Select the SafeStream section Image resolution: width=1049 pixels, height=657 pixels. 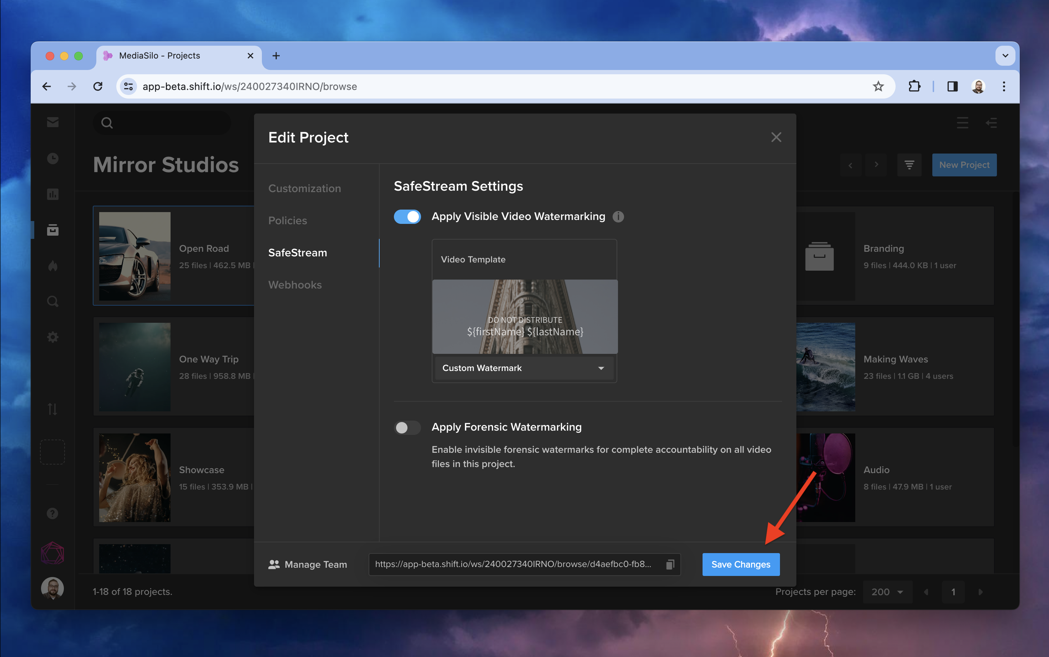pos(298,252)
